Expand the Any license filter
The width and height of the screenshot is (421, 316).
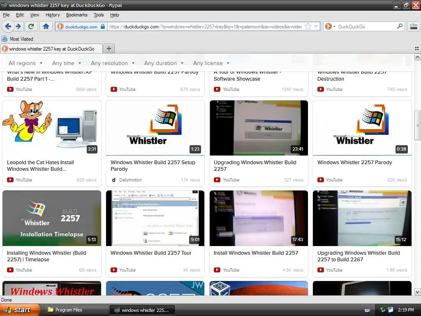211,63
